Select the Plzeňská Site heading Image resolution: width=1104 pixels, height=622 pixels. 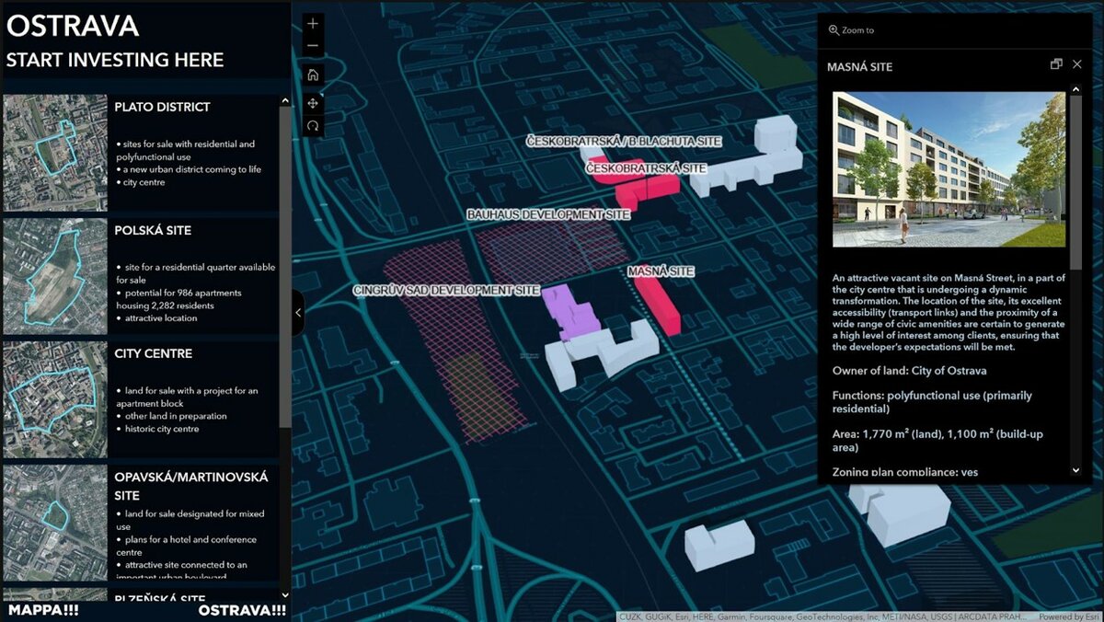coord(159,599)
